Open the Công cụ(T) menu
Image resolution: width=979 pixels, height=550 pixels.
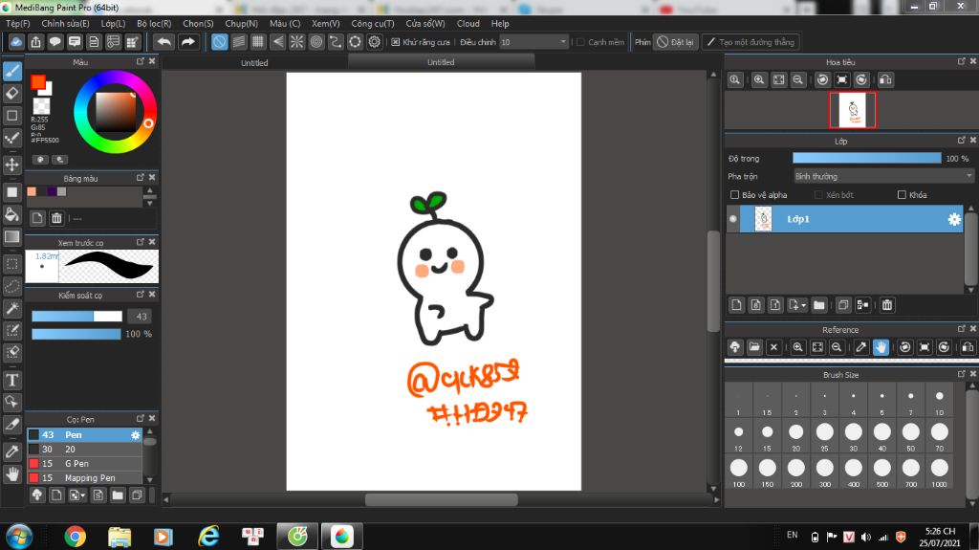(373, 23)
